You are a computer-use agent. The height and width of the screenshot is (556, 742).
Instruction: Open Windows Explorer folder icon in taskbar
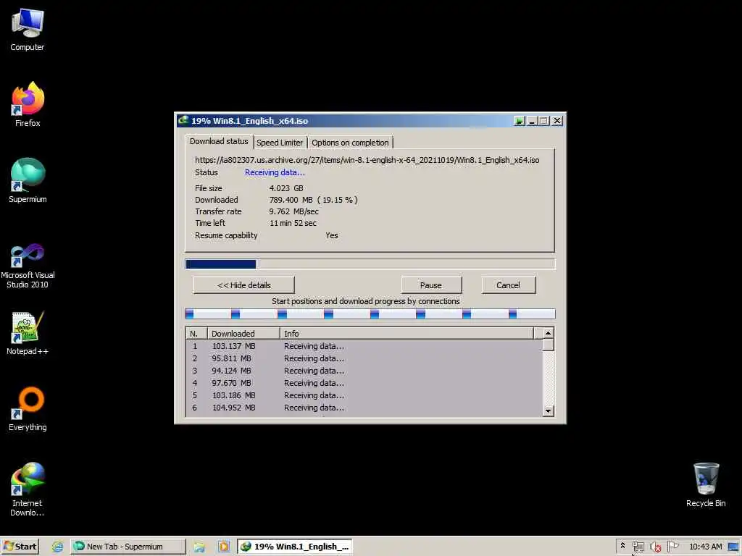[199, 547]
